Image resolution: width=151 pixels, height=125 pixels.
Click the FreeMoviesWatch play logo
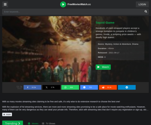click(x=63, y=4)
